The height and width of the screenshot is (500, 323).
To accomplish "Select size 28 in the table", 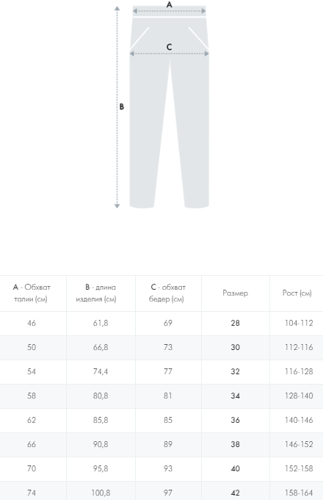I will (235, 323).
